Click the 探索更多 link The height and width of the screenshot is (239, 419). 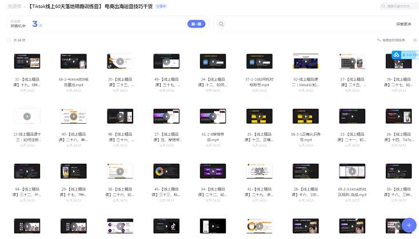[404, 24]
